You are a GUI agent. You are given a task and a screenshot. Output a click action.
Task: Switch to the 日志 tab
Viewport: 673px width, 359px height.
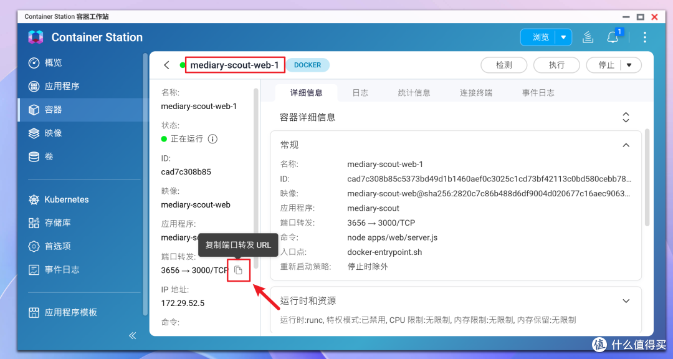[360, 93]
